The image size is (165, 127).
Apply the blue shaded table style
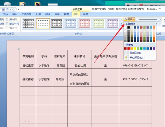coord(71,23)
